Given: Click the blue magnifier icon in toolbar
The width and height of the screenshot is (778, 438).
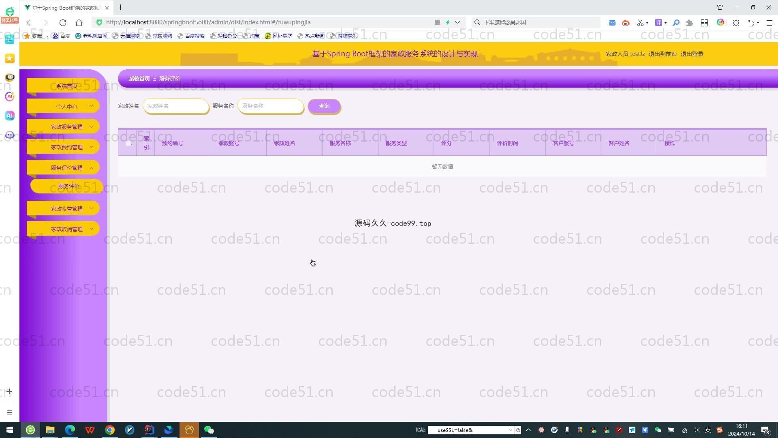Looking at the screenshot, I should click(x=676, y=23).
